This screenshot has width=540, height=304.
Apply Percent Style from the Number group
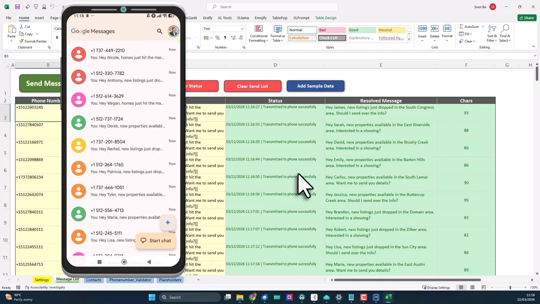218,38
